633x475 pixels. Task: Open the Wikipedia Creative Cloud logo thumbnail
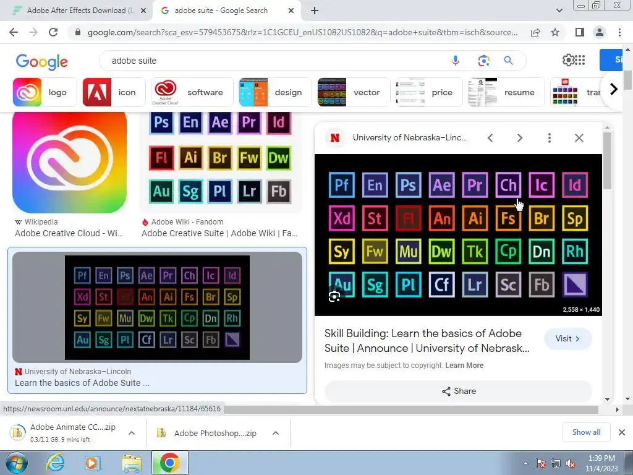tap(69, 163)
